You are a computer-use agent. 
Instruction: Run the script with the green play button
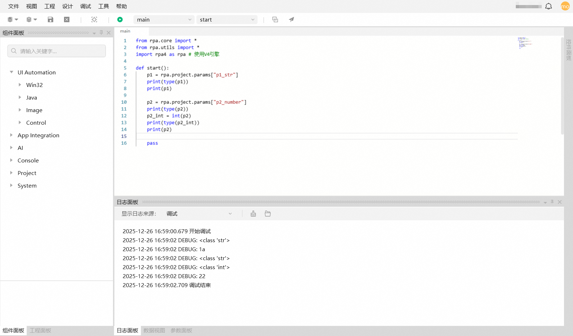coord(120,20)
